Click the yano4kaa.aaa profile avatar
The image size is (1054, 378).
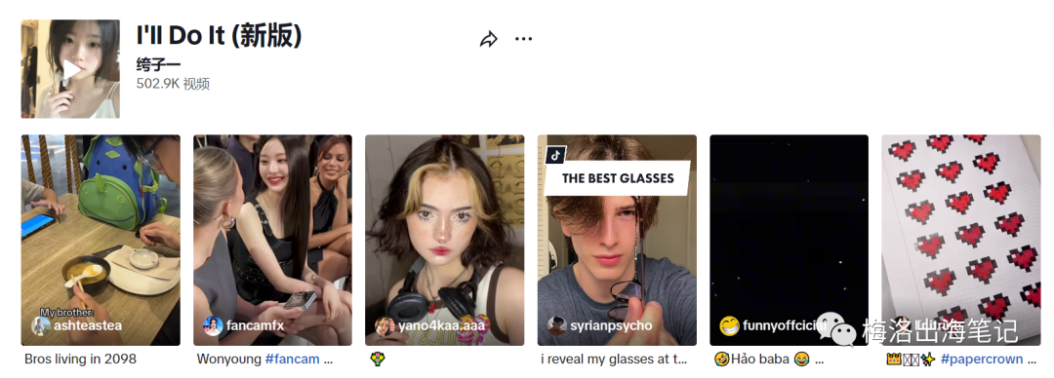click(385, 326)
